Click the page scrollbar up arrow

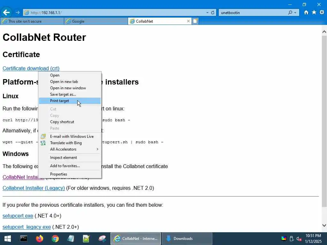point(324,32)
